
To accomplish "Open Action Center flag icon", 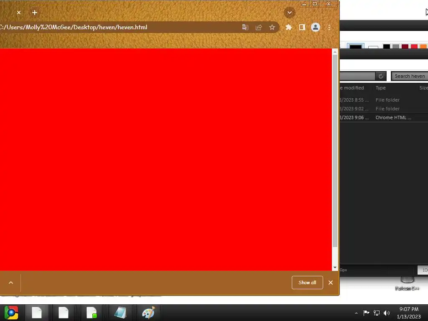I will click(366, 313).
